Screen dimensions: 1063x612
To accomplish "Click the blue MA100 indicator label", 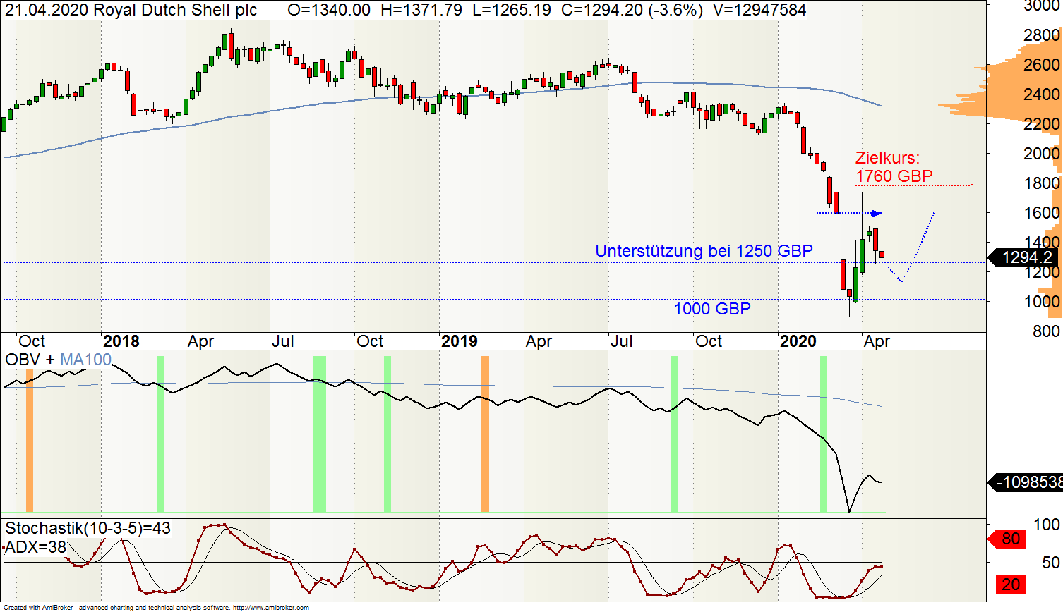I will (85, 360).
